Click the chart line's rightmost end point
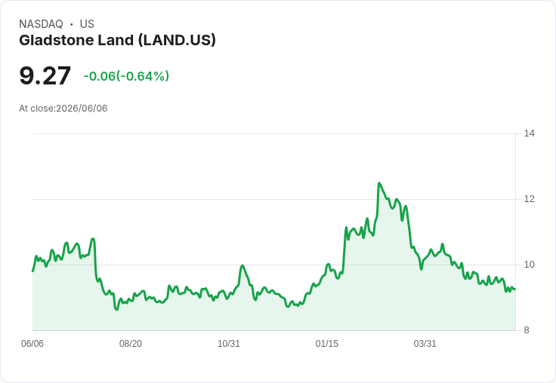 (515, 290)
